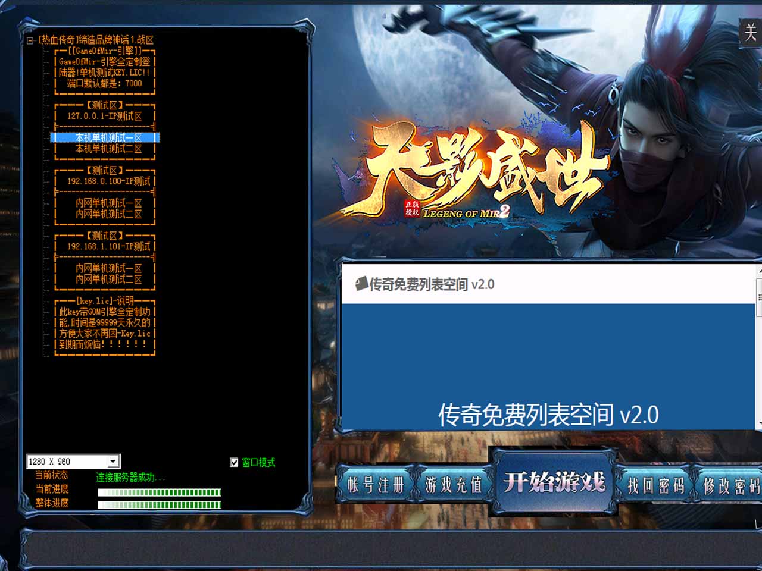Click the 能,时间是99999天永久的 row
The image size is (762, 571).
coord(105,322)
